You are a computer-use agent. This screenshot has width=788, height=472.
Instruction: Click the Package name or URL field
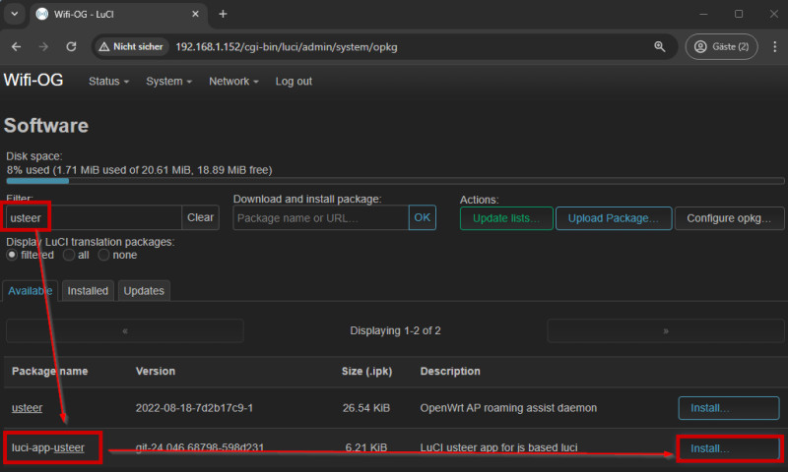click(321, 217)
